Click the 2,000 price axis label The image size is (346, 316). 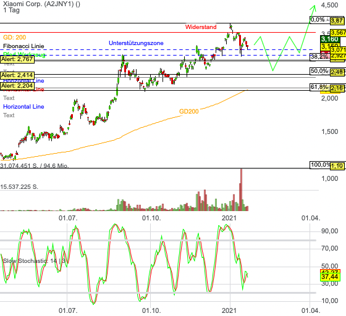[x=329, y=98]
